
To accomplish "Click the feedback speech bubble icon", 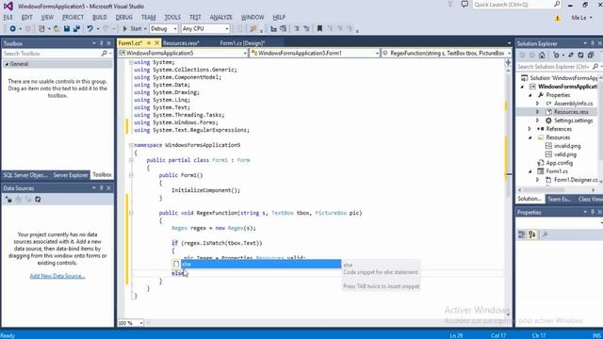I will pos(464,5).
